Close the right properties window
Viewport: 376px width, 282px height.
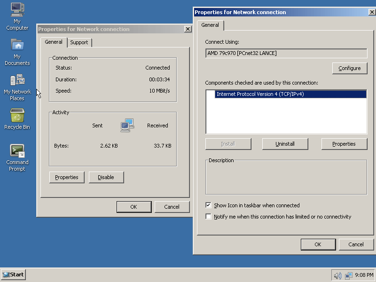click(372, 12)
